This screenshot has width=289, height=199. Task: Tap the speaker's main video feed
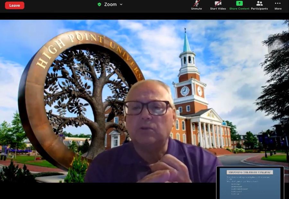(x=144, y=101)
